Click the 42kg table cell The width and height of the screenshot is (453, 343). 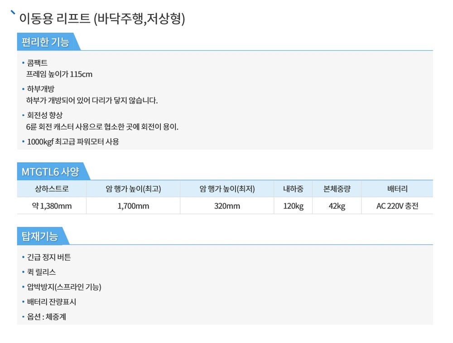point(337,206)
